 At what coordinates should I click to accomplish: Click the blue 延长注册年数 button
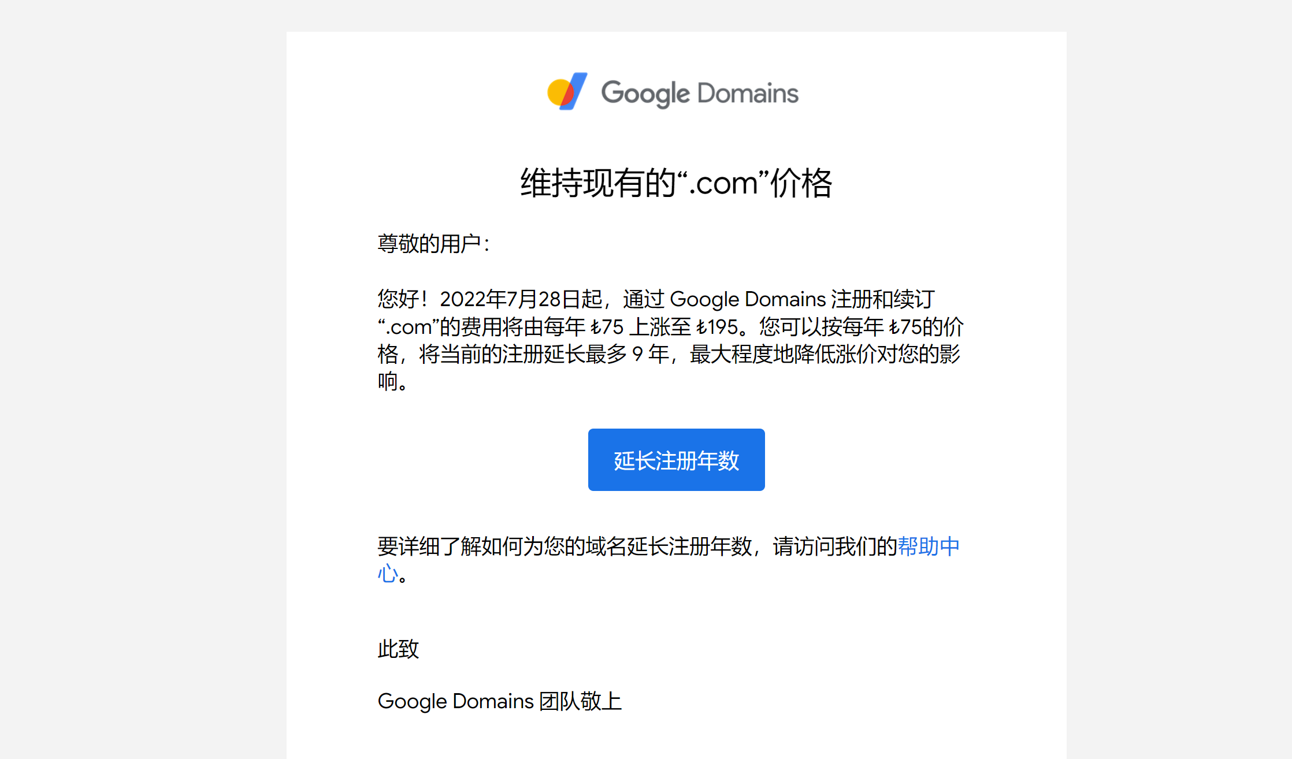[676, 460]
